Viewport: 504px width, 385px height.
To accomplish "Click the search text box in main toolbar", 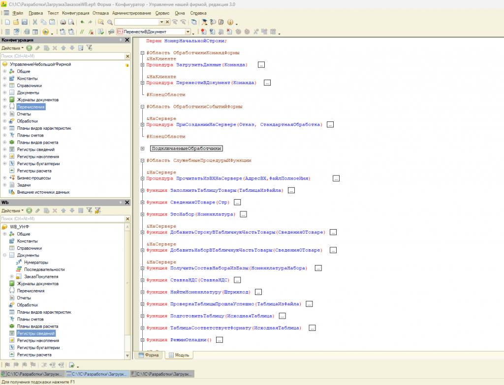I will pyautogui.click(x=137, y=22).
